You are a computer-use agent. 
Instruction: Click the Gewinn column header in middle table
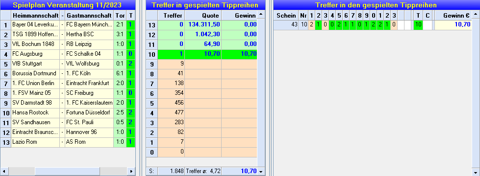[x=239, y=15]
